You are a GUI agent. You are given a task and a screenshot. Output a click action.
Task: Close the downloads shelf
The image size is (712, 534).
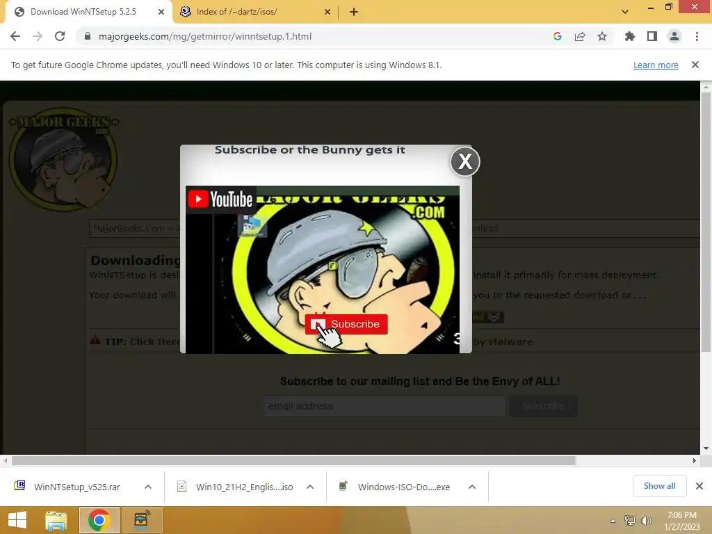(699, 486)
